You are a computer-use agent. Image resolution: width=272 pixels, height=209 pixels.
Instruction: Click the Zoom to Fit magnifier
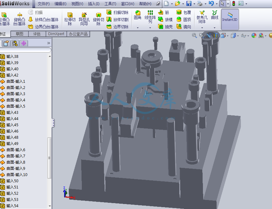pos(194,35)
